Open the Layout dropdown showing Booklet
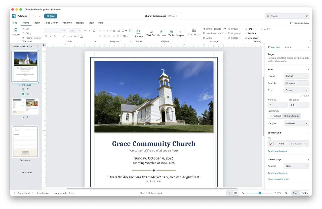322x209 pixels. [x=296, y=76]
